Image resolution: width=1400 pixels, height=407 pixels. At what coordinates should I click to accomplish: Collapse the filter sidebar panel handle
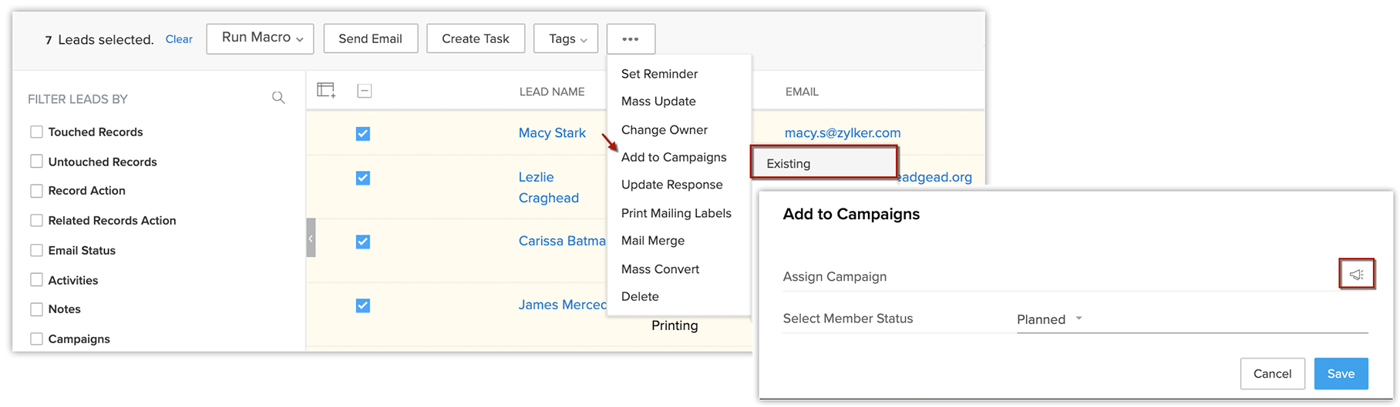pyautogui.click(x=311, y=238)
